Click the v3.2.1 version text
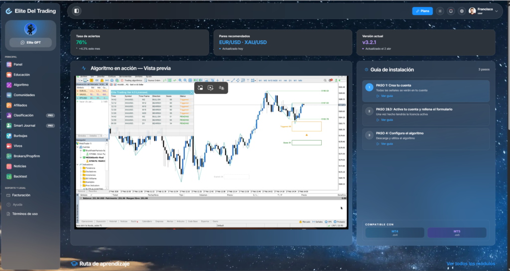This screenshot has width=510, height=271. pos(369,42)
